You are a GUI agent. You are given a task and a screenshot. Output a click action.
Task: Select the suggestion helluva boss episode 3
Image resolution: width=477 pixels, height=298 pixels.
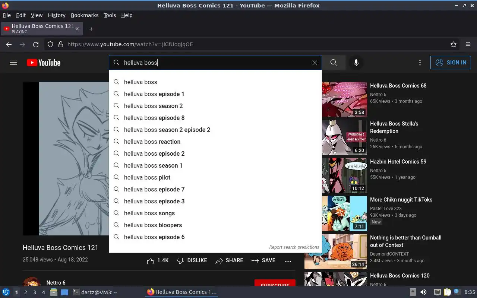click(215, 201)
